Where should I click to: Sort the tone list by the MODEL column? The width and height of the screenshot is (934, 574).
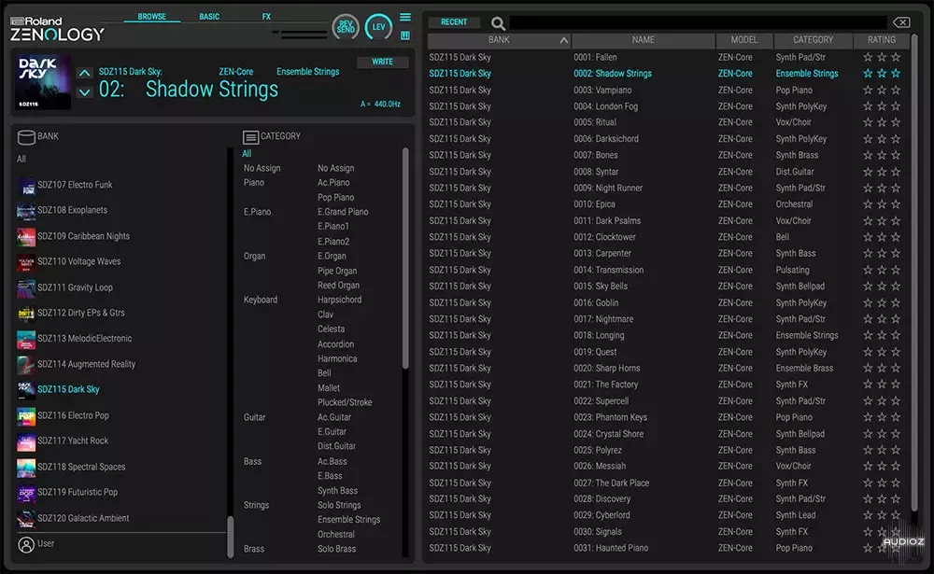tap(744, 40)
